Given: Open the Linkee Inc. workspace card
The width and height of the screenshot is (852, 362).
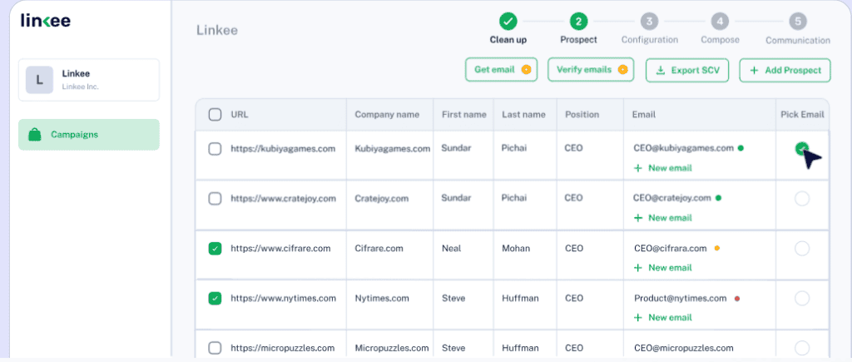Looking at the screenshot, I should (89, 80).
